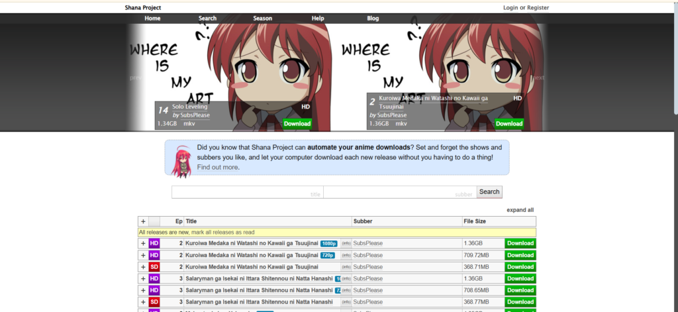Click the HD badge on Kuroiwa Medaka 720p row
The image size is (678, 312).
(x=154, y=255)
